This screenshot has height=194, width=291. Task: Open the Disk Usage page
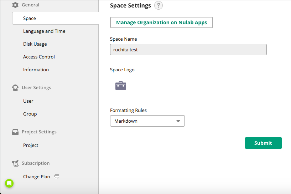coord(35,44)
